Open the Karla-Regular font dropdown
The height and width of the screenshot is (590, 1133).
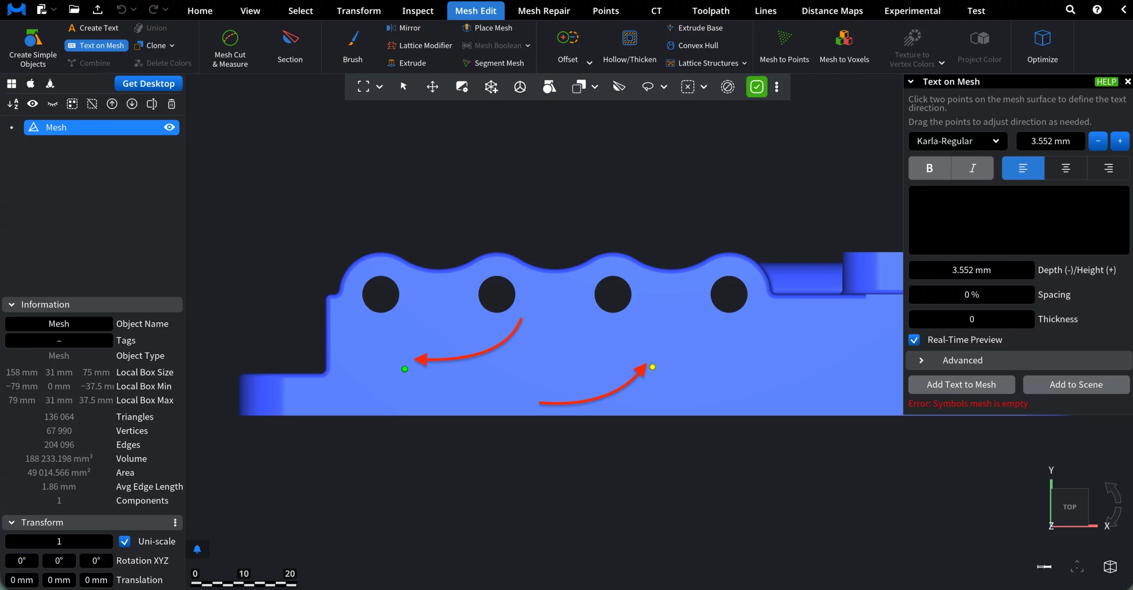[958, 141]
